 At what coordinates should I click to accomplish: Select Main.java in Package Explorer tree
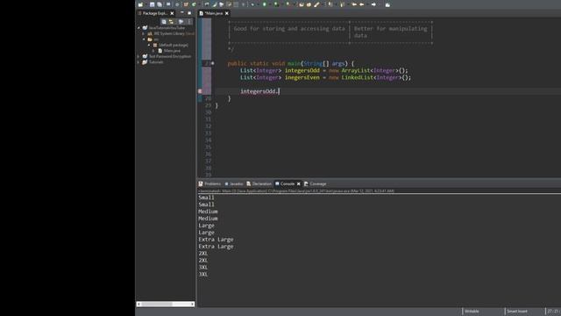172,51
